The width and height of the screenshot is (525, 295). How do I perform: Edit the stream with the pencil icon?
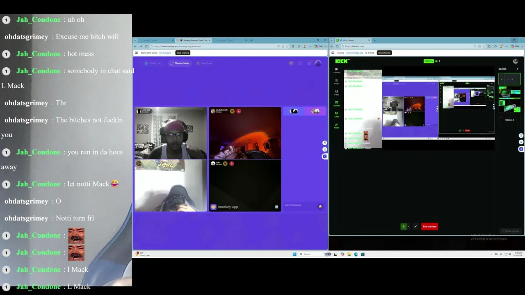[415, 227]
